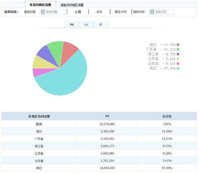
Task: Click the yellow 江苏省 legend swatch
Action: (178, 59)
